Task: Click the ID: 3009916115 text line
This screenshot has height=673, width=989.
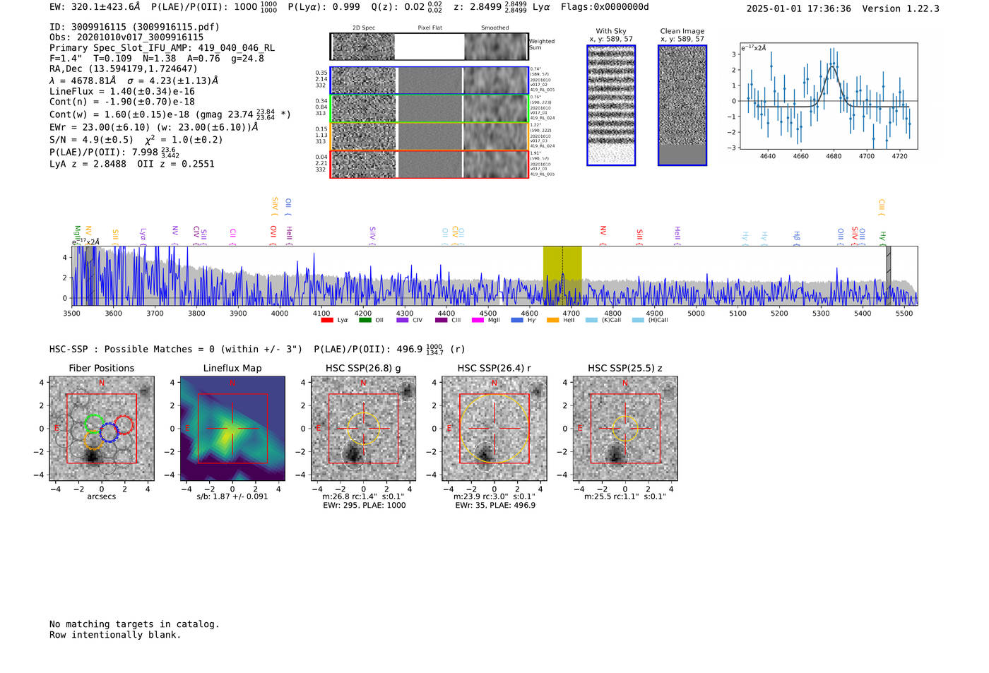Action: coord(134,27)
